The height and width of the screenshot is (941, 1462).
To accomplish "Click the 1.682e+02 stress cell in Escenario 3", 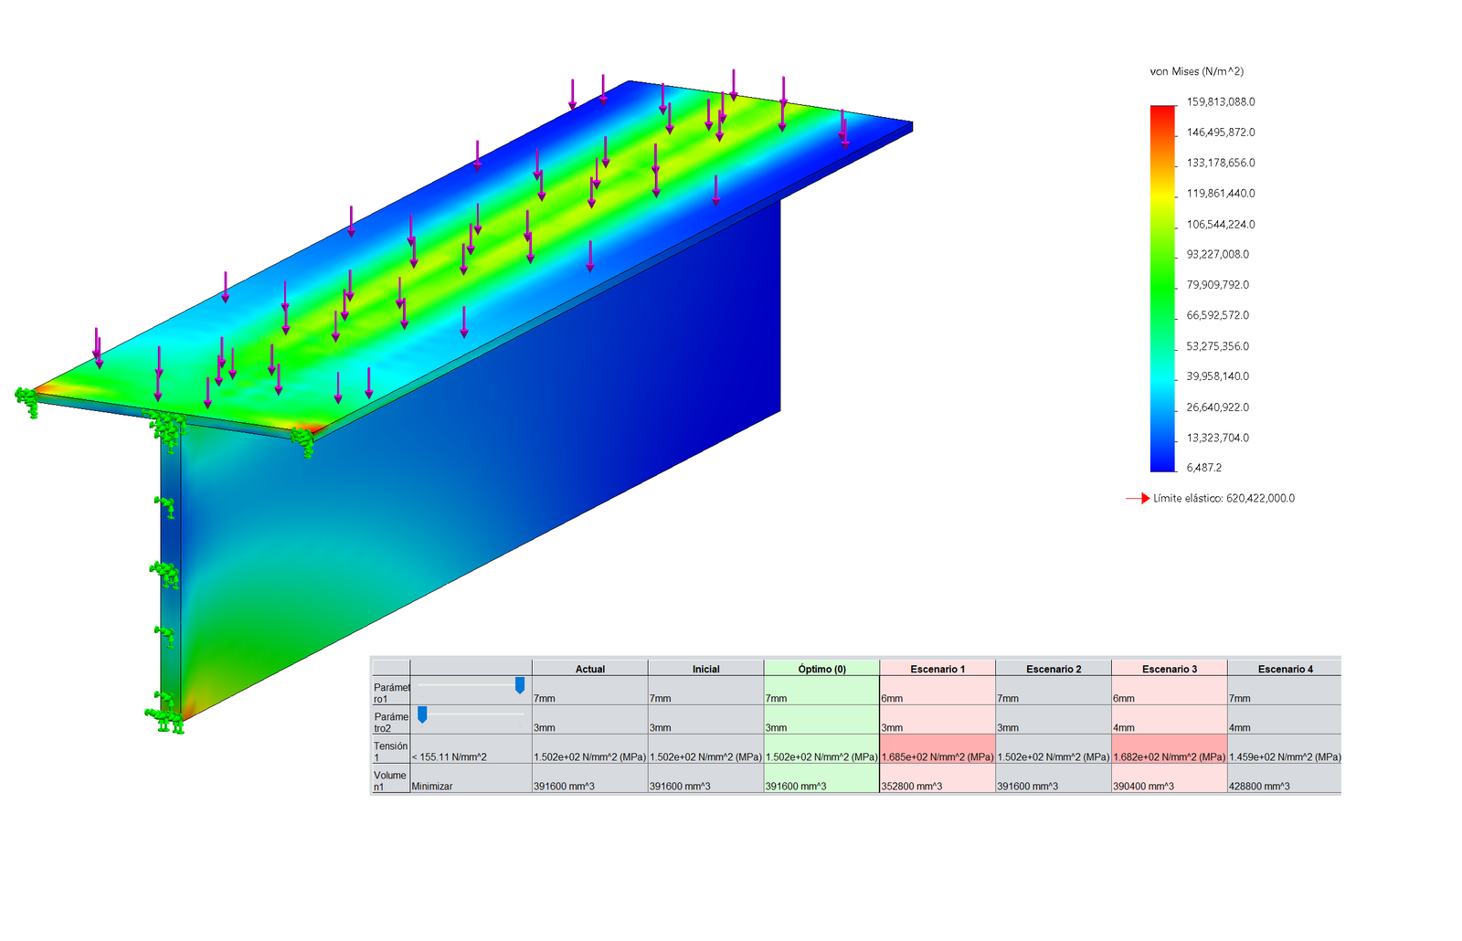I will click(x=1170, y=749).
